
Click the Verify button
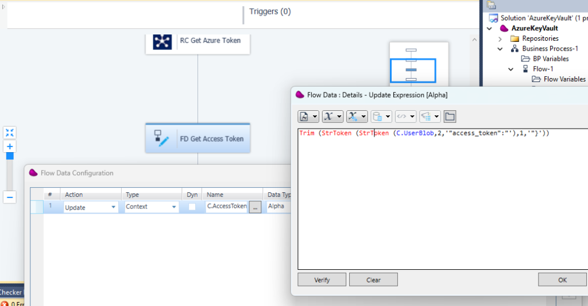(x=322, y=280)
